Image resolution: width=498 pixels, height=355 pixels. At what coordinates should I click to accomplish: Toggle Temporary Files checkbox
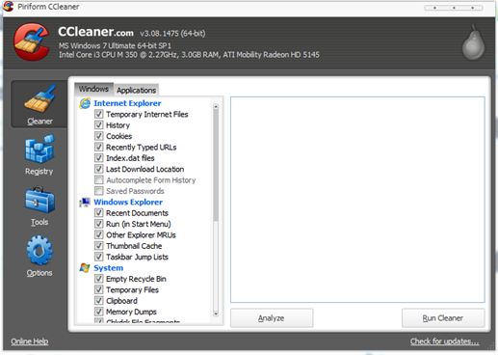pos(98,289)
